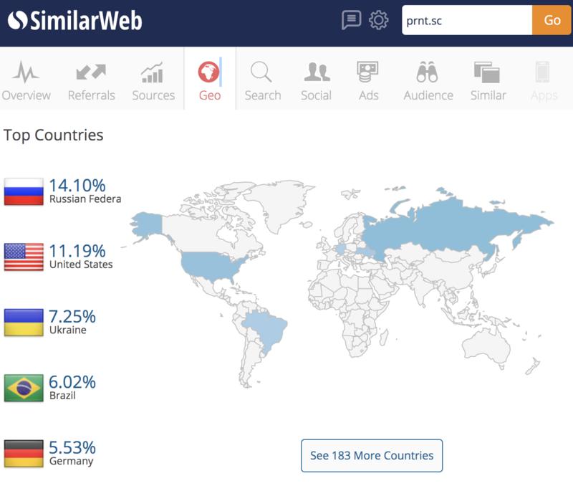The height and width of the screenshot is (491, 573).
Task: Focus the prnt.sc domain search field
Action: [466, 20]
